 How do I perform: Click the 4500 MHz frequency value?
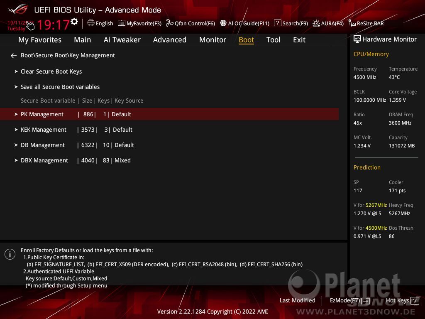tap(365, 77)
